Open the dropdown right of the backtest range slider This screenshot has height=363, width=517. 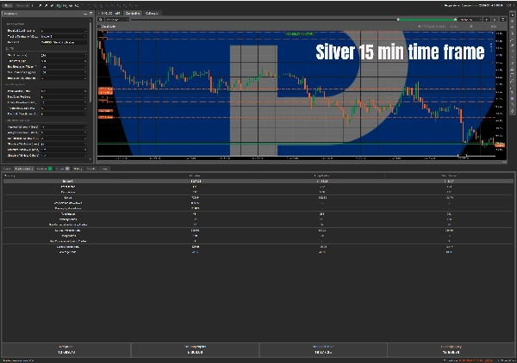click(x=470, y=20)
